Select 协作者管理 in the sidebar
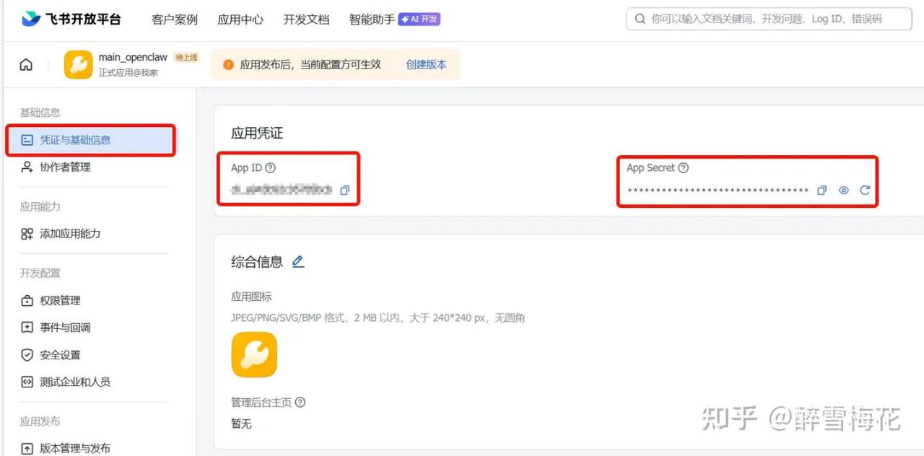Screen dimensions: 924x456 [65, 167]
